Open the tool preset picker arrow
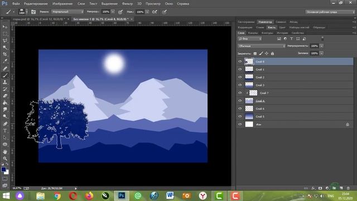 pos(13,12)
